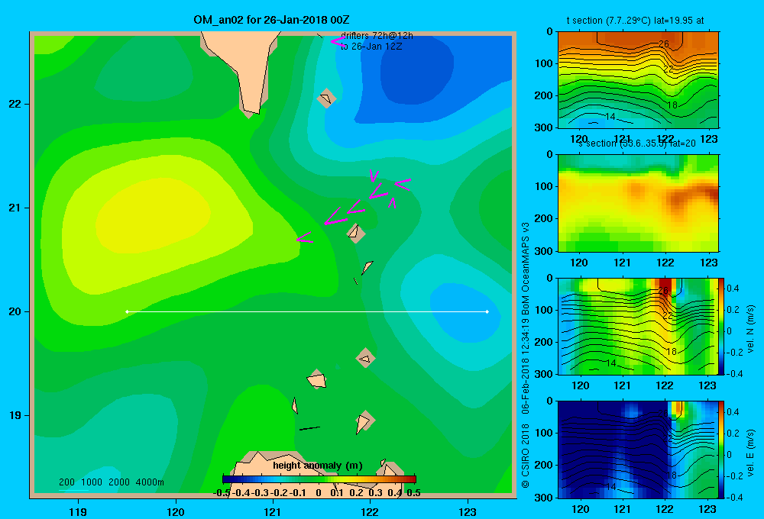The width and height of the screenshot is (764, 519).
Task: Click the vel. E color scale bar
Action: pos(721,450)
